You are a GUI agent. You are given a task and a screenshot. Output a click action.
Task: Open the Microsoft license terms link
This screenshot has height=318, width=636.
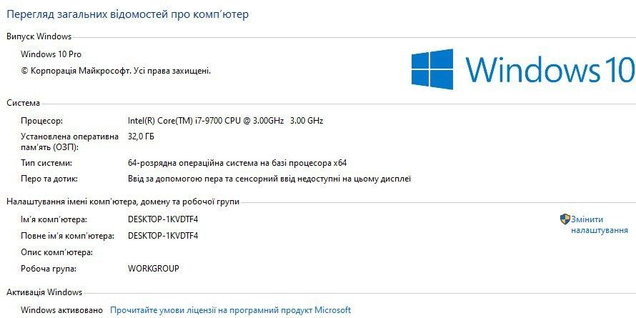coord(230,310)
